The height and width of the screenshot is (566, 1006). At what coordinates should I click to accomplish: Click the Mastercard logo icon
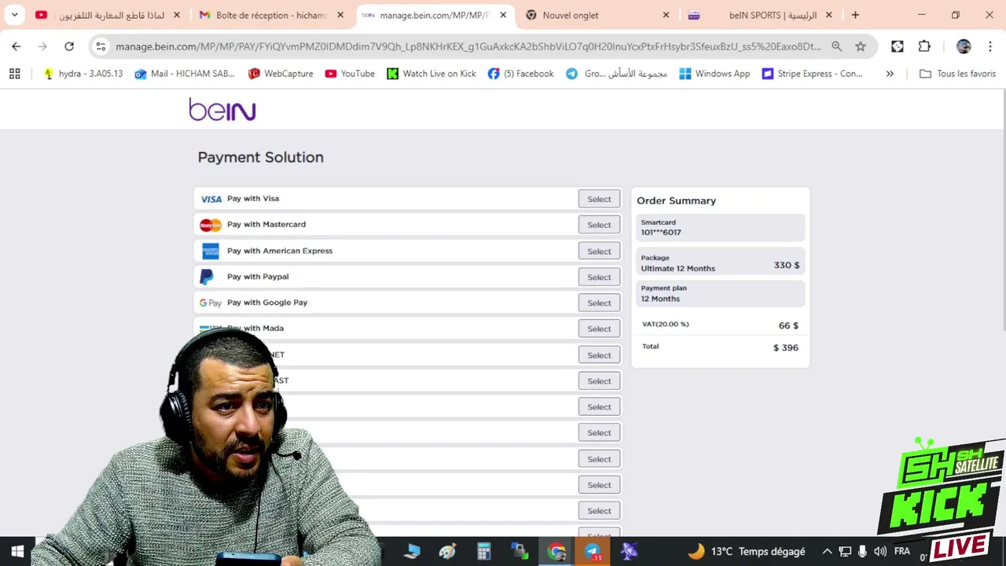tap(211, 226)
